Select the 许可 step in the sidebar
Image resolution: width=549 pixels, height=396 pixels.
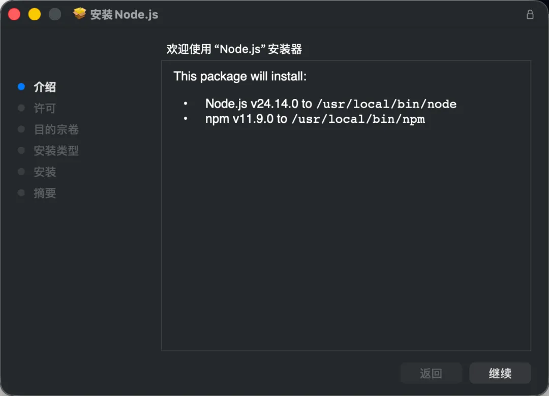click(45, 108)
